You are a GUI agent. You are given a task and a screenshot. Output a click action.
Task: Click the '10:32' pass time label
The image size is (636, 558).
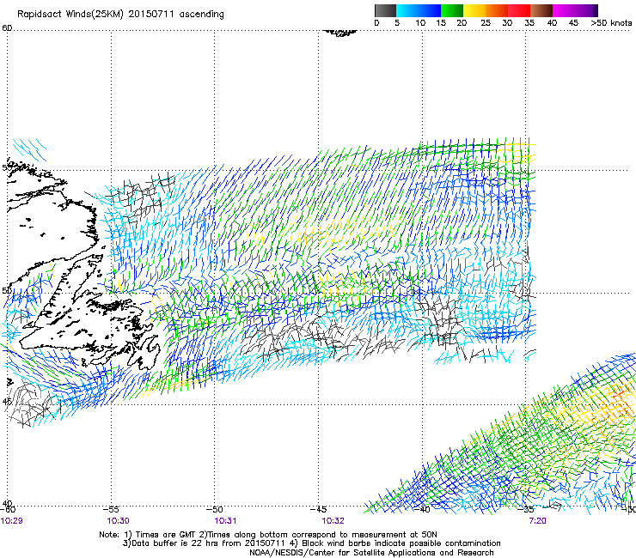(333, 520)
